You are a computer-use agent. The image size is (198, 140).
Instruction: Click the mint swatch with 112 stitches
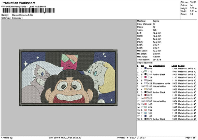coord(146,72)
